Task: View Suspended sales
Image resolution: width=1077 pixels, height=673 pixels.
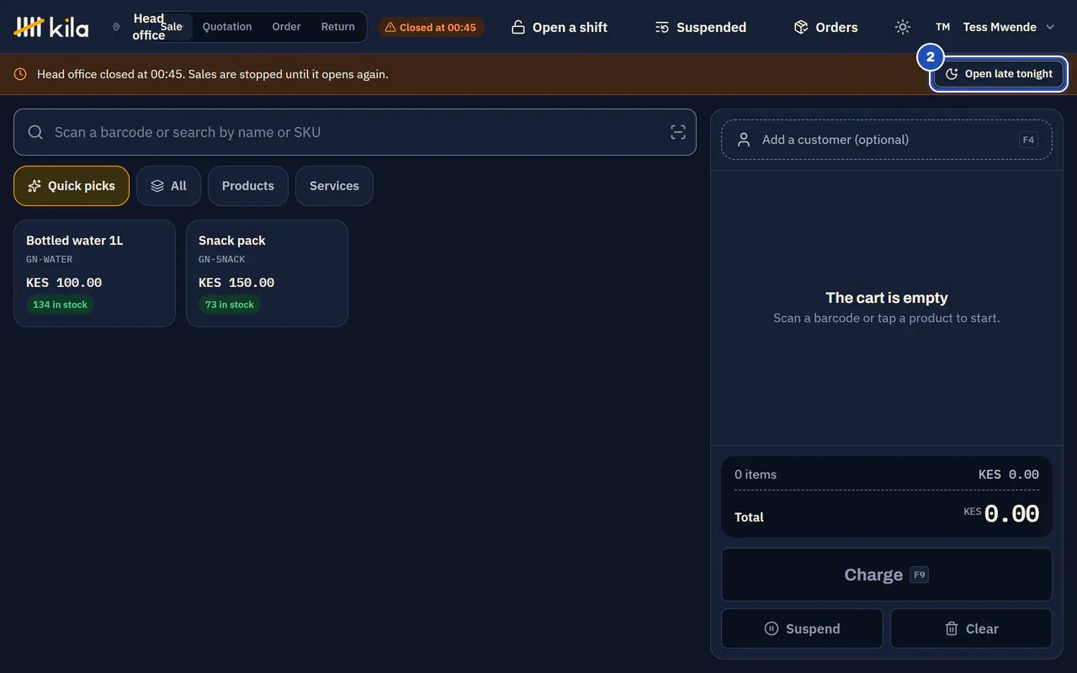Action: (x=701, y=27)
